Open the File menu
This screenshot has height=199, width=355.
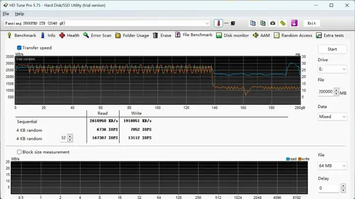pyautogui.click(x=6, y=14)
